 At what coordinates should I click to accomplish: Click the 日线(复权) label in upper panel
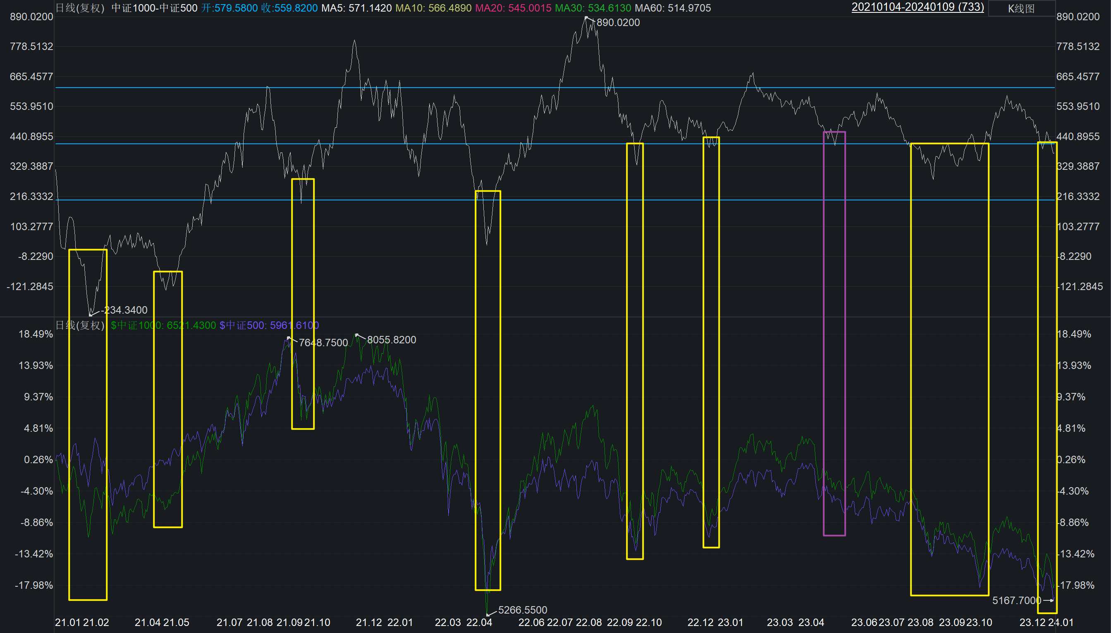[80, 8]
